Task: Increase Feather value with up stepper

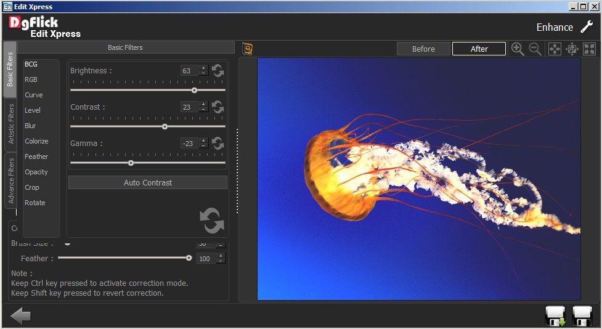Action: point(221,256)
